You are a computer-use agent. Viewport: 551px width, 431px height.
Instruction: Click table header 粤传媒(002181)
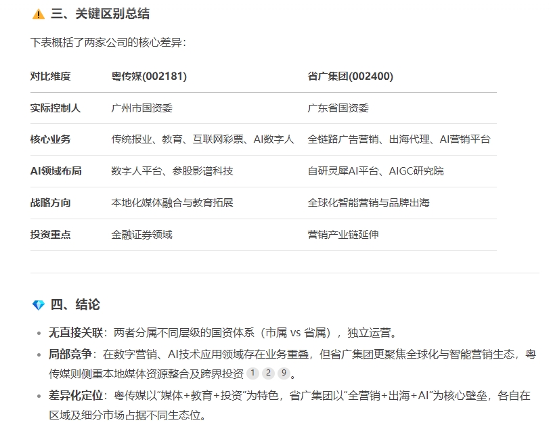tap(149, 76)
